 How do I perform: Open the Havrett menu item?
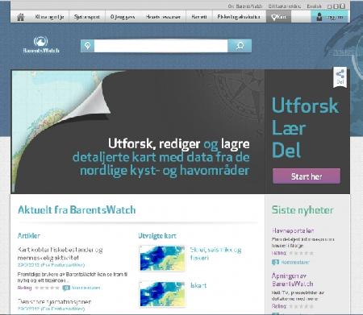(199, 17)
